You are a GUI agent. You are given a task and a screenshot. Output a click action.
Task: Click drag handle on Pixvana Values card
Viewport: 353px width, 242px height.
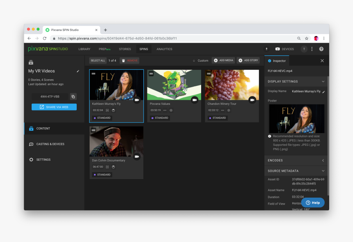tap(151, 74)
